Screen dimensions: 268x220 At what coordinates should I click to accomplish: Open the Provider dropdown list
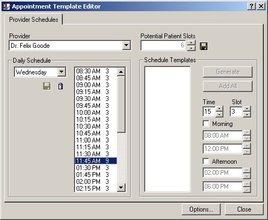pyautogui.click(x=127, y=45)
